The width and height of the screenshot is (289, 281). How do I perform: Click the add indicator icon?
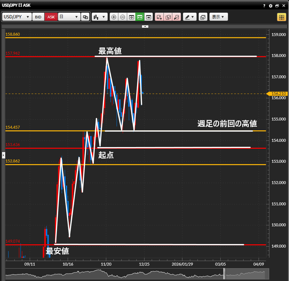point(159,17)
